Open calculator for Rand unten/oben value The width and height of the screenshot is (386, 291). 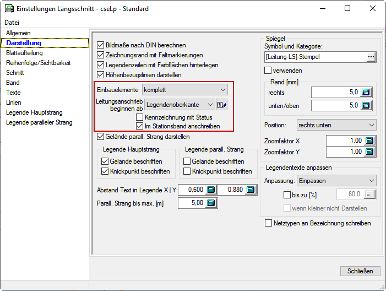(x=369, y=105)
